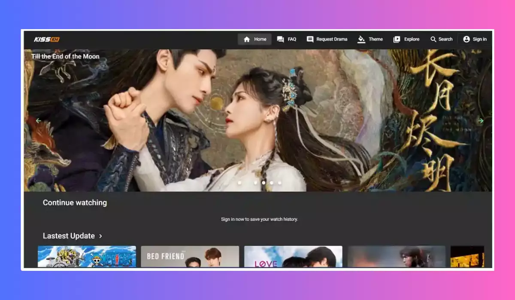Expand the Lastest Update chevron arrow
This screenshot has width=515, height=300.
(x=100, y=236)
